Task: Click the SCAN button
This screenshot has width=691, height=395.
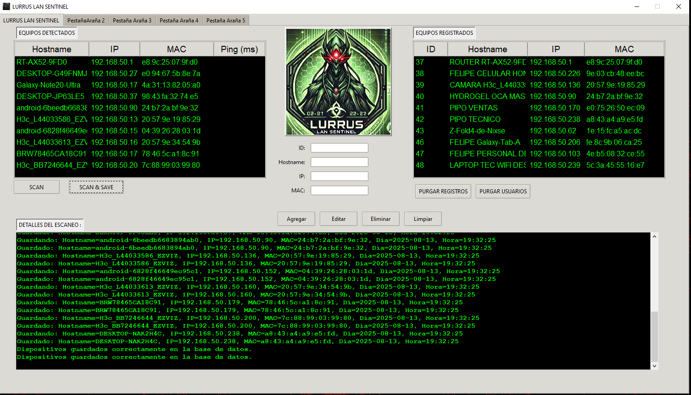Action: point(37,187)
